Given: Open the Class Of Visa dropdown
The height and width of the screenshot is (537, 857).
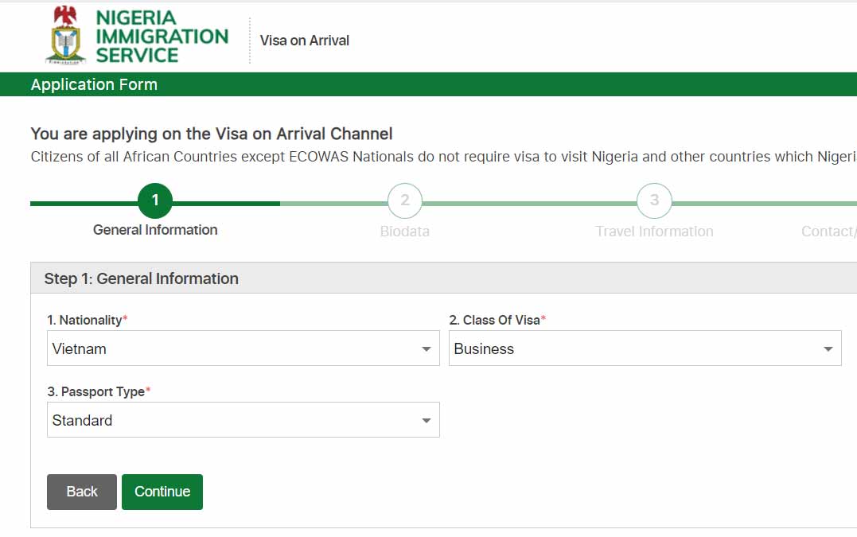Looking at the screenshot, I should point(828,348).
